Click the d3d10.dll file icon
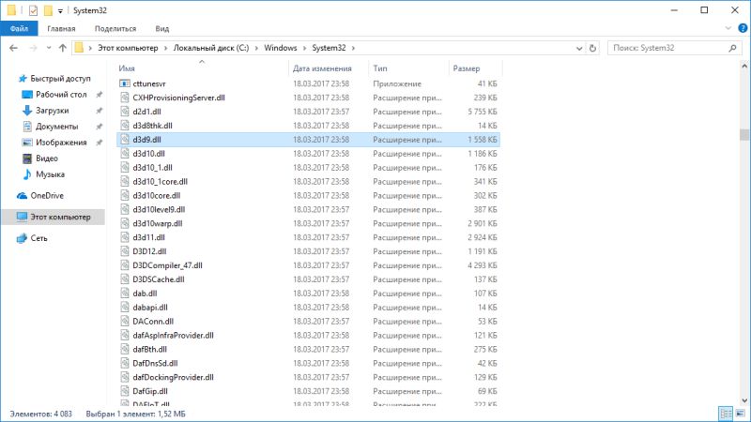 pyautogui.click(x=125, y=154)
